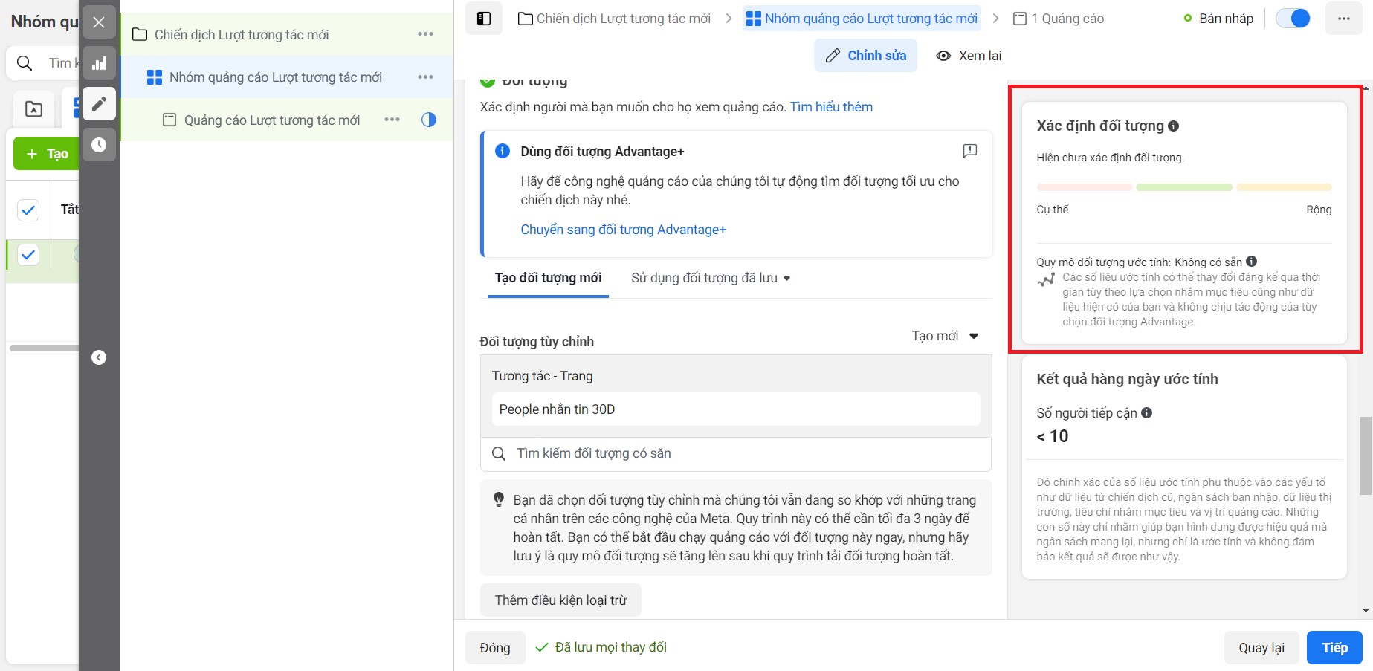The height and width of the screenshot is (671, 1373).
Task: Click the half-filled status circle on Quảng cáo row
Action: pyautogui.click(x=429, y=120)
